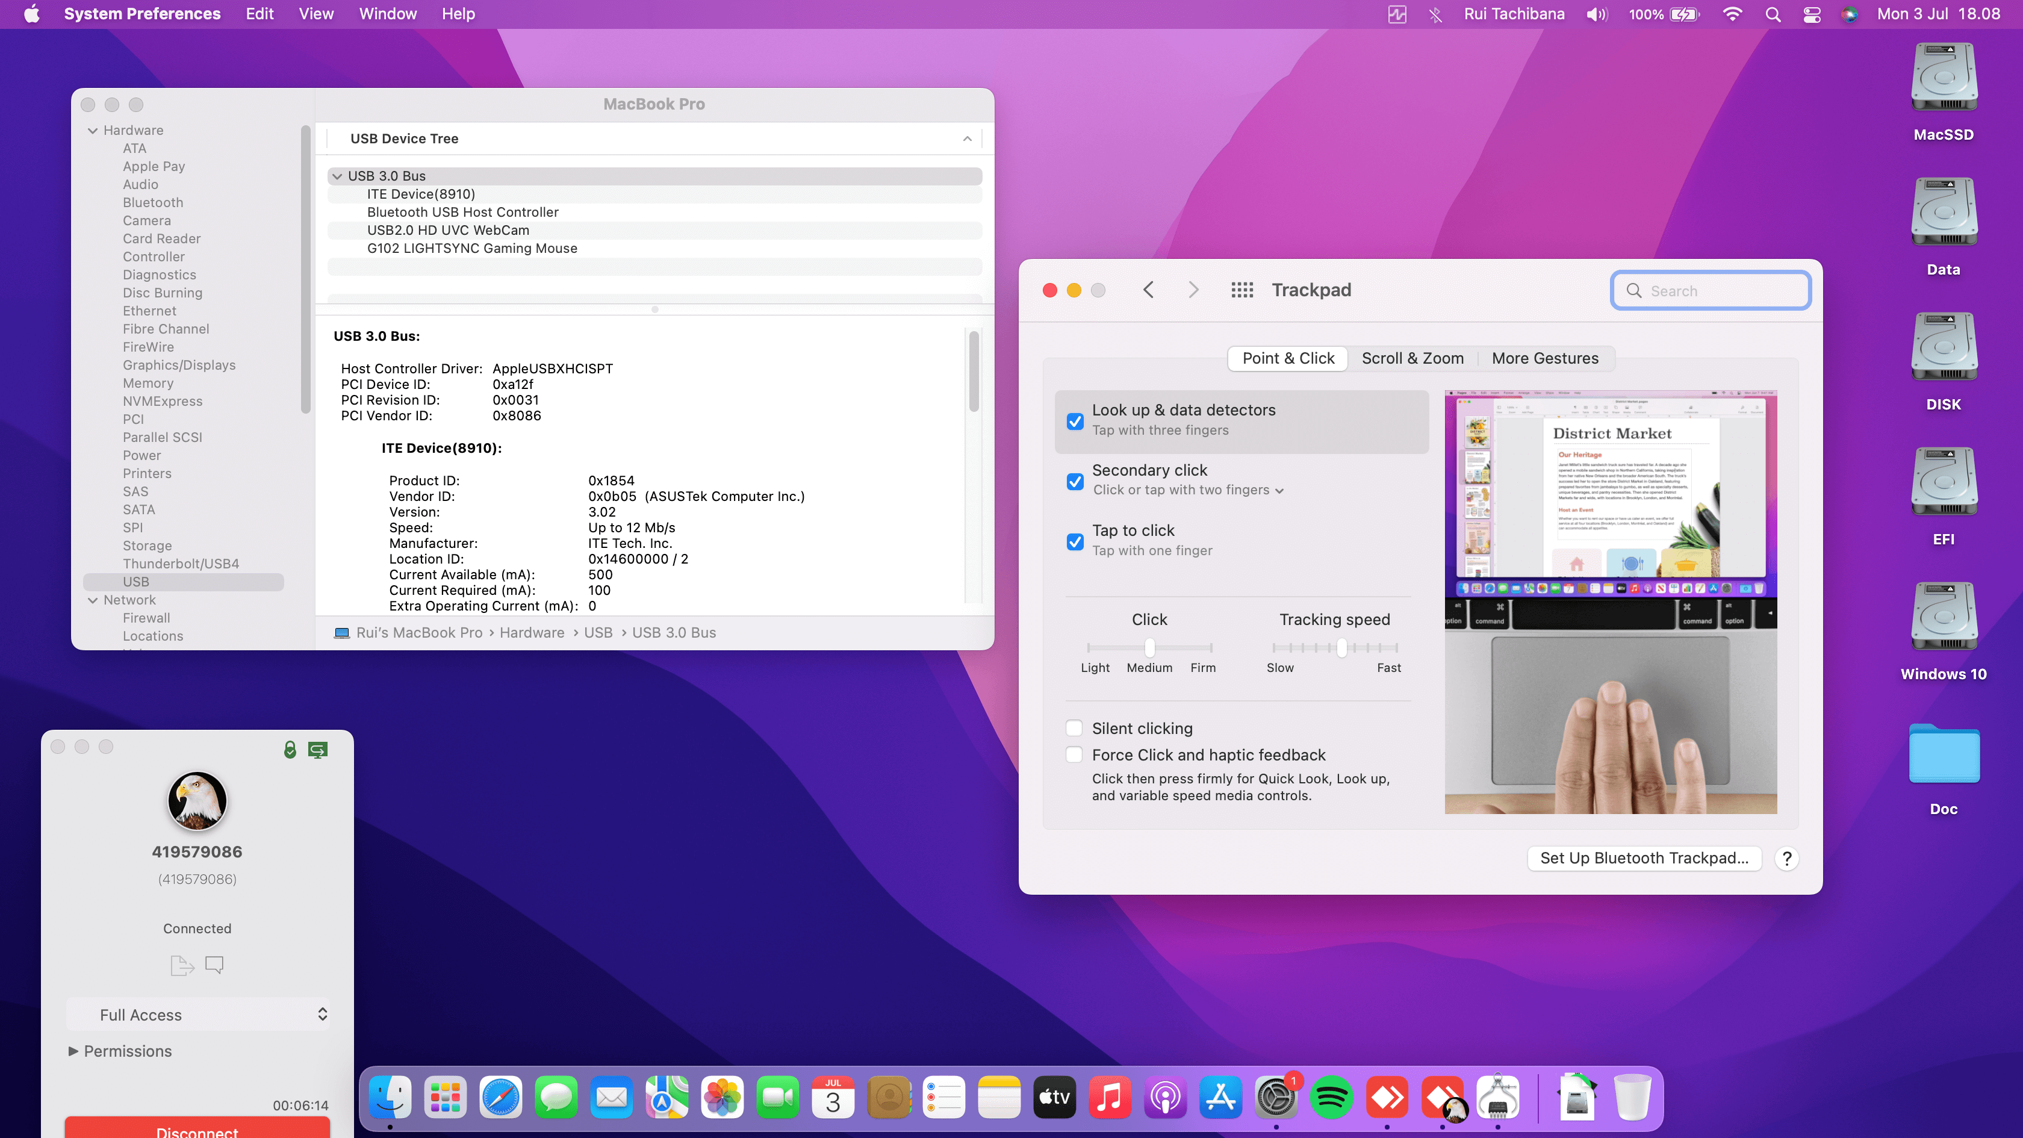The width and height of the screenshot is (2023, 1138).
Task: Launch Apple TV from the Dock
Action: [1055, 1097]
